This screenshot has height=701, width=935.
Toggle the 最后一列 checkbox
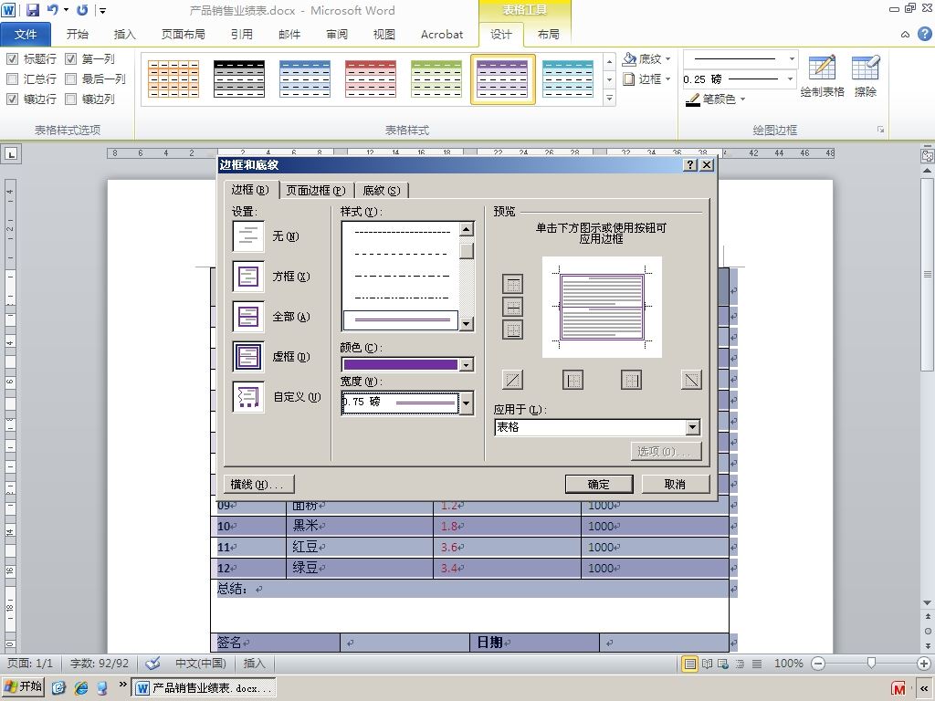click(71, 78)
